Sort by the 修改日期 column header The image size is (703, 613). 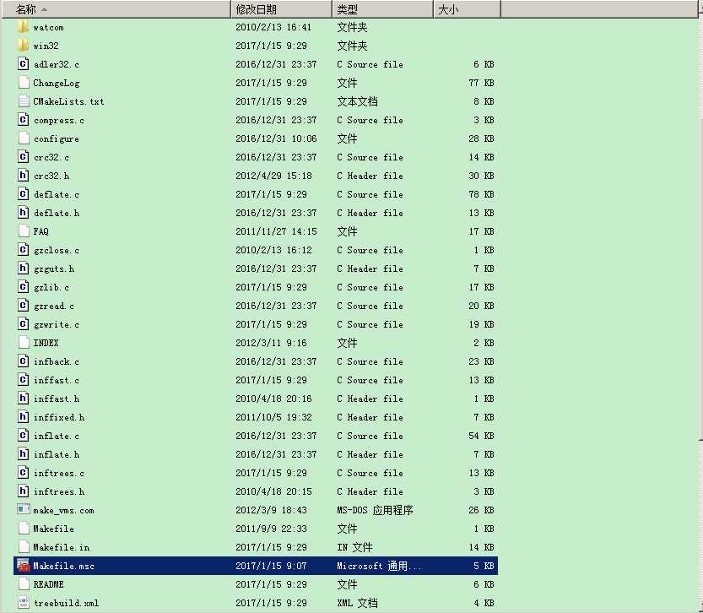(x=282, y=9)
